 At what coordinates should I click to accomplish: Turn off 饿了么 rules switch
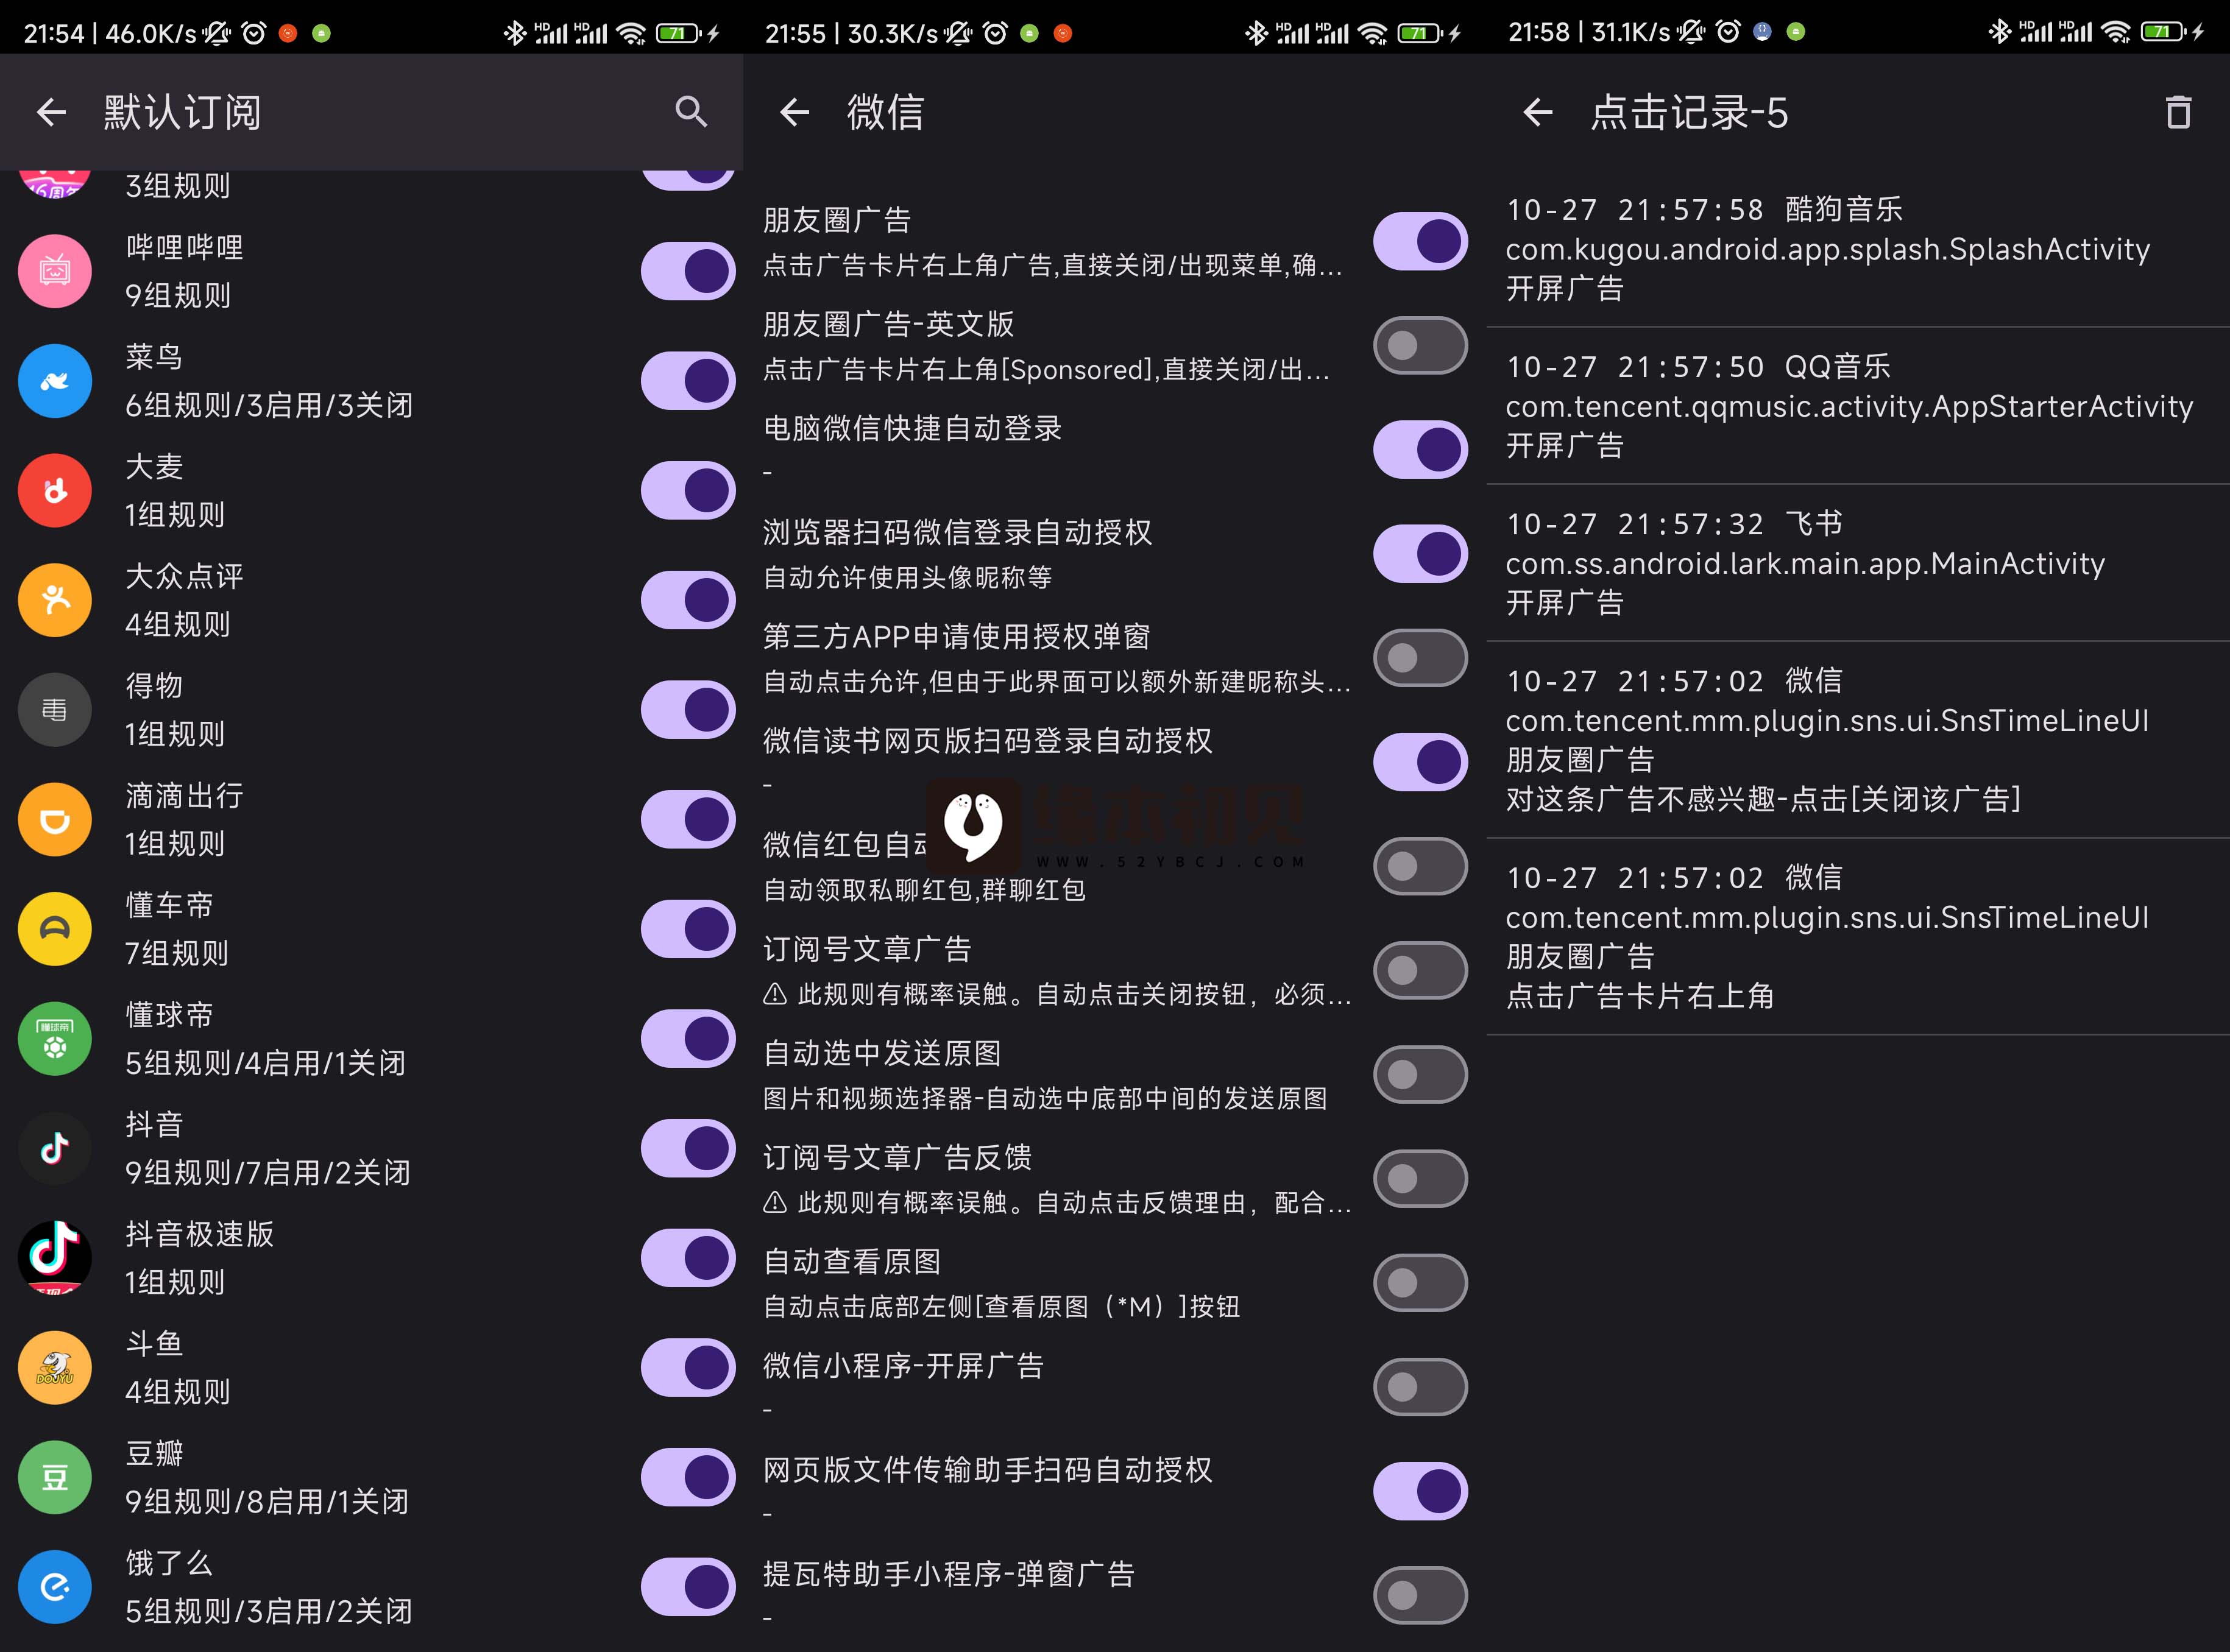pyautogui.click(x=688, y=1587)
